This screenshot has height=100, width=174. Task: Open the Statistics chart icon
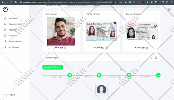pos(5,36)
